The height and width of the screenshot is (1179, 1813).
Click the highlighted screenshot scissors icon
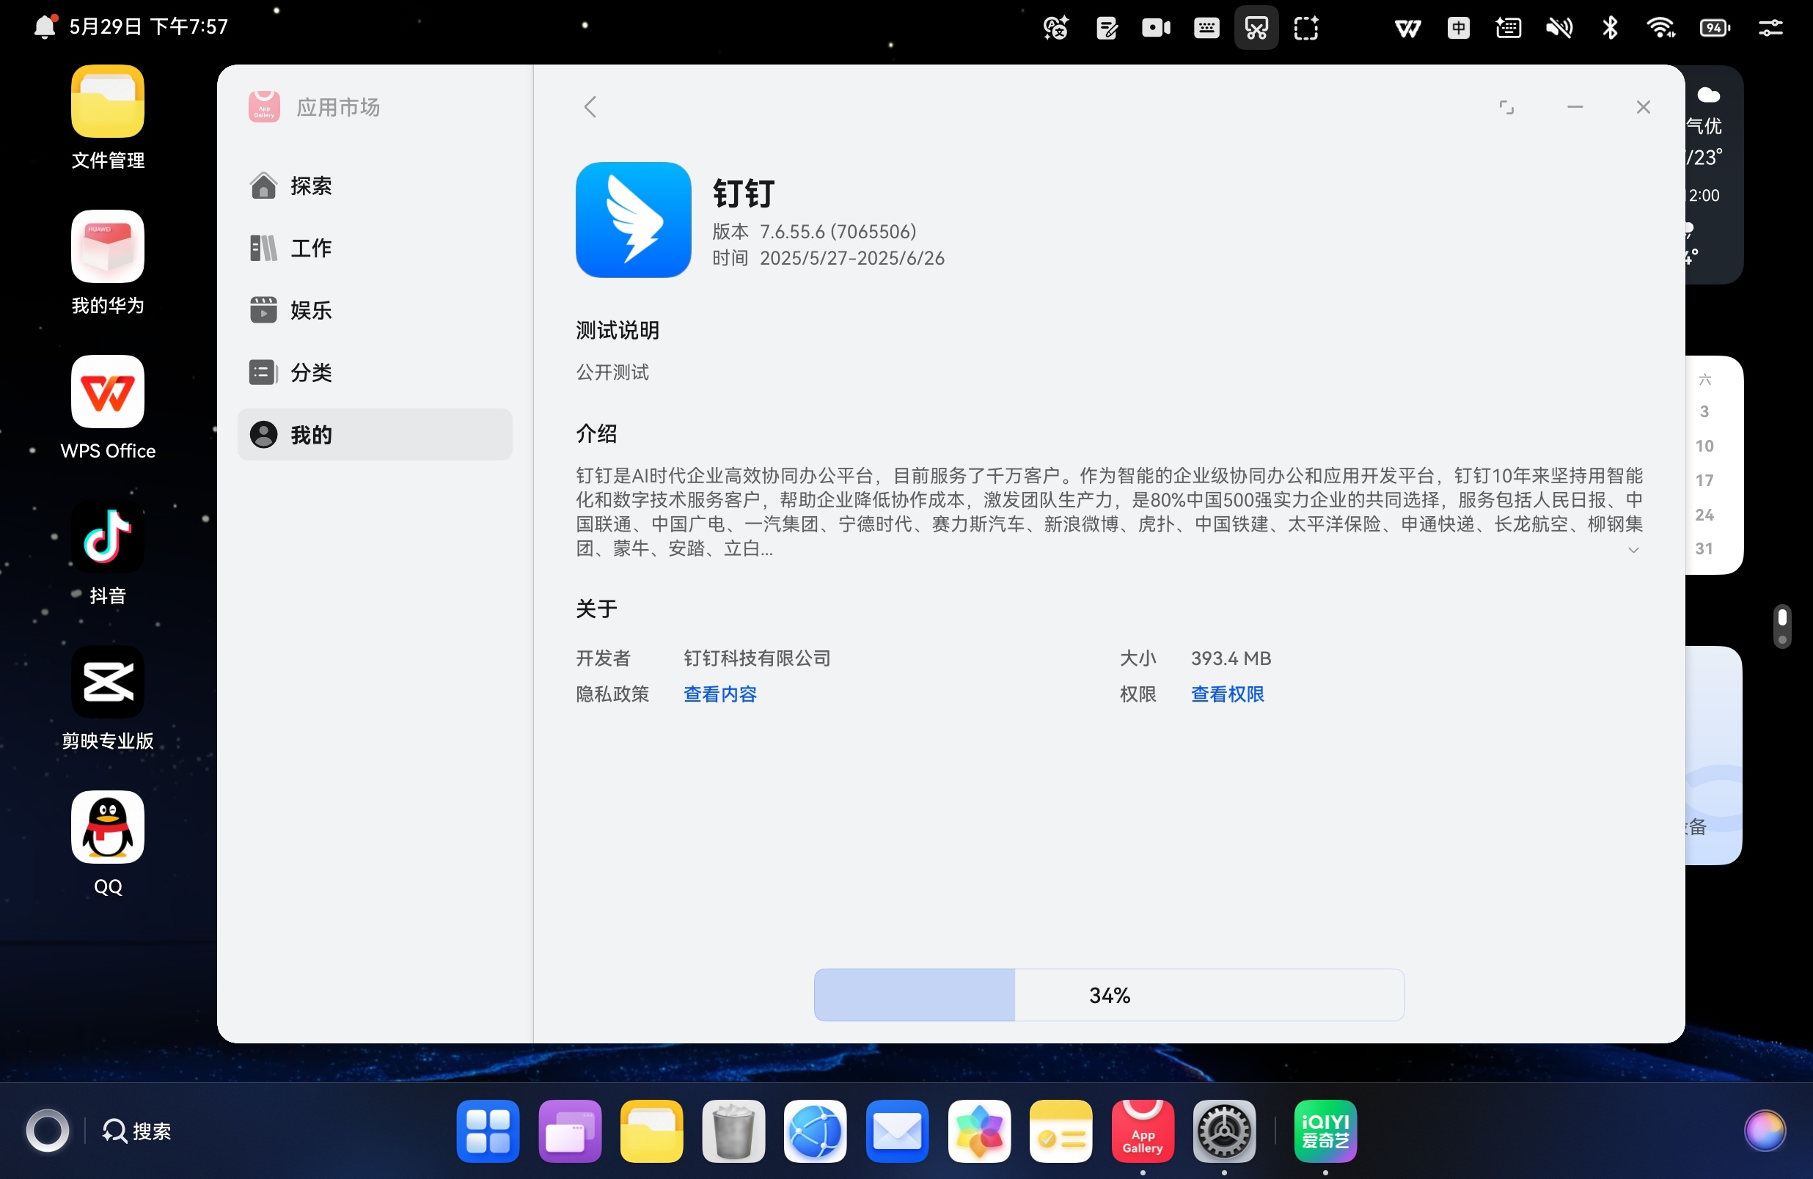click(x=1256, y=28)
